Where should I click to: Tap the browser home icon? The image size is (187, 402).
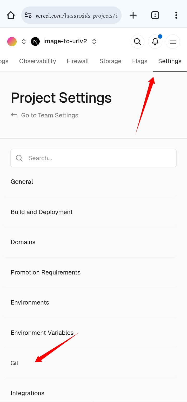[x=11, y=15]
